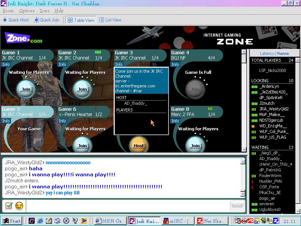The image size is (301, 226).
Task: Click scroll down arrow of chat log
Action: pos(243,194)
